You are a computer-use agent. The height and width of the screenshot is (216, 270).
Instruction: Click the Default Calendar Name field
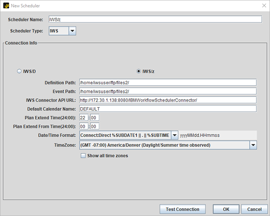pos(167,109)
